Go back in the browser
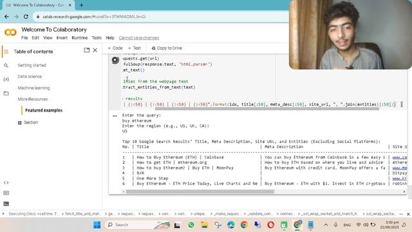This screenshot has width=412, height=232. tap(6, 17)
